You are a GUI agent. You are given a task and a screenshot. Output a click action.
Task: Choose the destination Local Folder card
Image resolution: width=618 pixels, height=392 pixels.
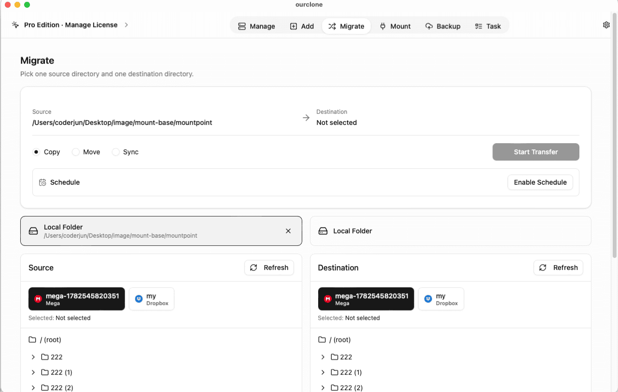pos(450,231)
